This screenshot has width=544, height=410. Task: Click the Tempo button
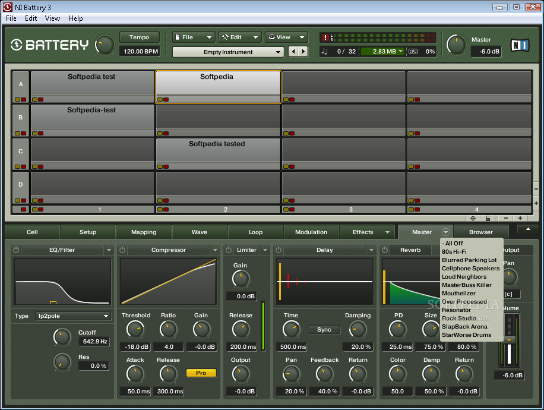point(139,37)
